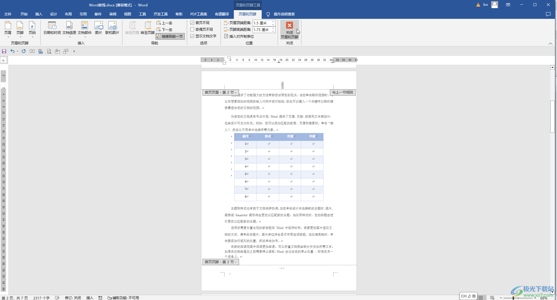Toggle 显示文档文字 show document text
The image size is (557, 300).
(x=203, y=36)
